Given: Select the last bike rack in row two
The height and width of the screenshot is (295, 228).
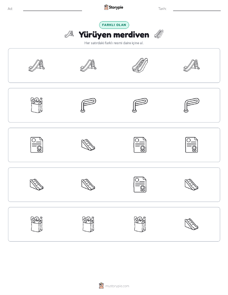Looking at the screenshot, I should click(x=192, y=105).
